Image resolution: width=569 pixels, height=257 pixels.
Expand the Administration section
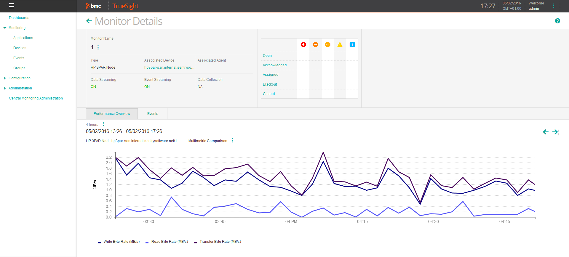[5, 88]
